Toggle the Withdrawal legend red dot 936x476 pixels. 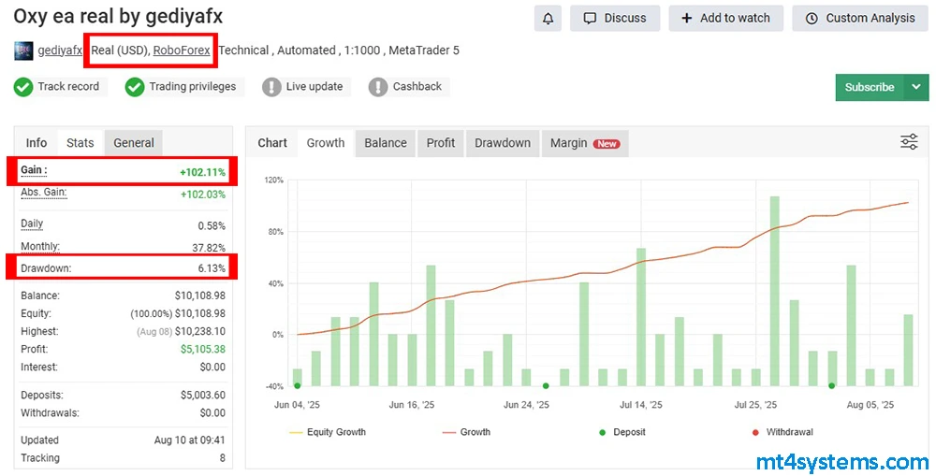pos(755,432)
